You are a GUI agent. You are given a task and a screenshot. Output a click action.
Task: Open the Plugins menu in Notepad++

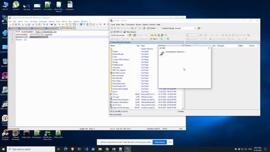(x=76, y=22)
